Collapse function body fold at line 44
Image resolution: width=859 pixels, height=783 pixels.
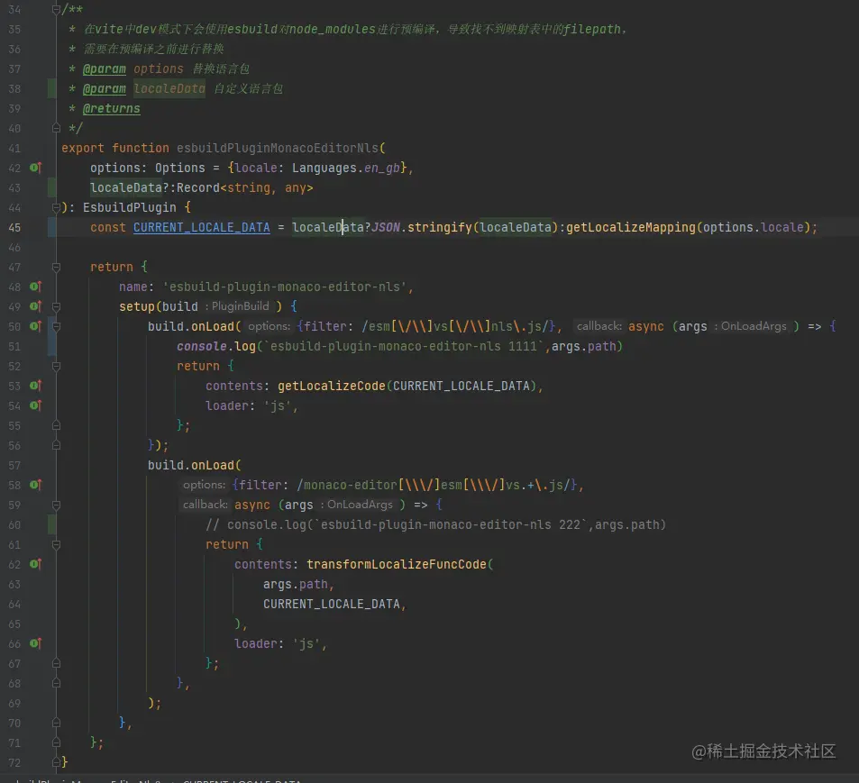[x=56, y=207]
